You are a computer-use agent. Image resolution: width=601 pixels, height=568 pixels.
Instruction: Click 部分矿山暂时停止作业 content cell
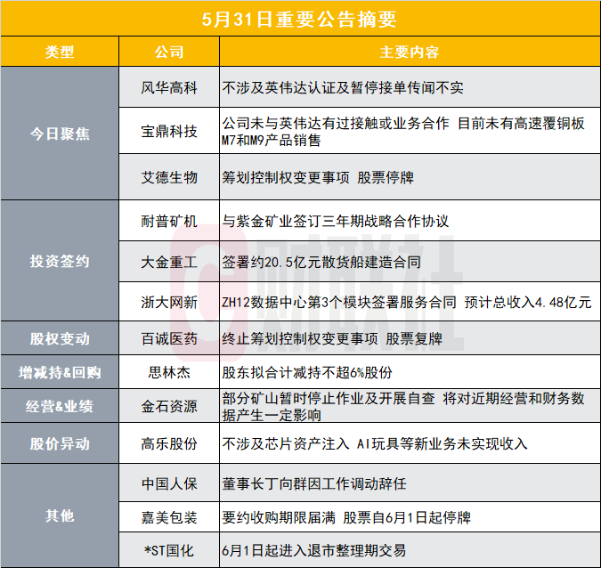410,406
